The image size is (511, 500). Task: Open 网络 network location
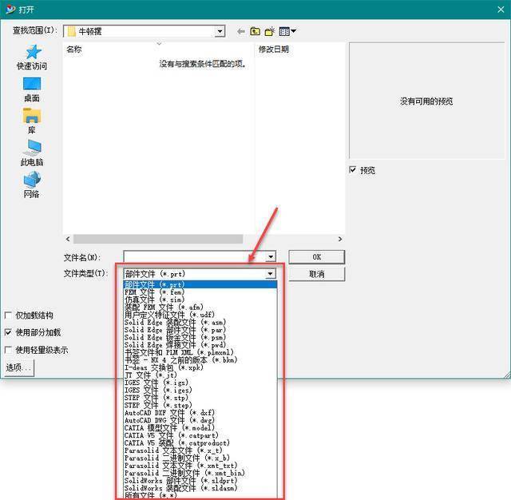(x=32, y=185)
